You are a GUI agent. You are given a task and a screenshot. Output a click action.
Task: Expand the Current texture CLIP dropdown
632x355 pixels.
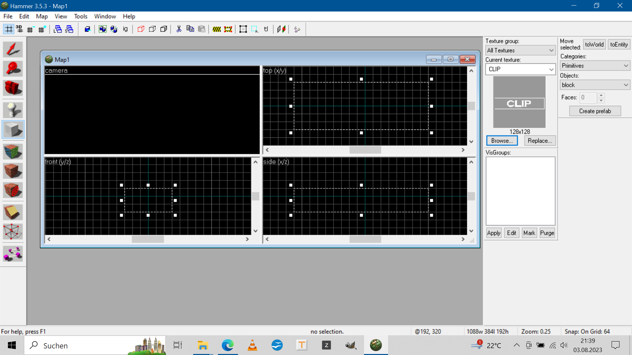[551, 69]
